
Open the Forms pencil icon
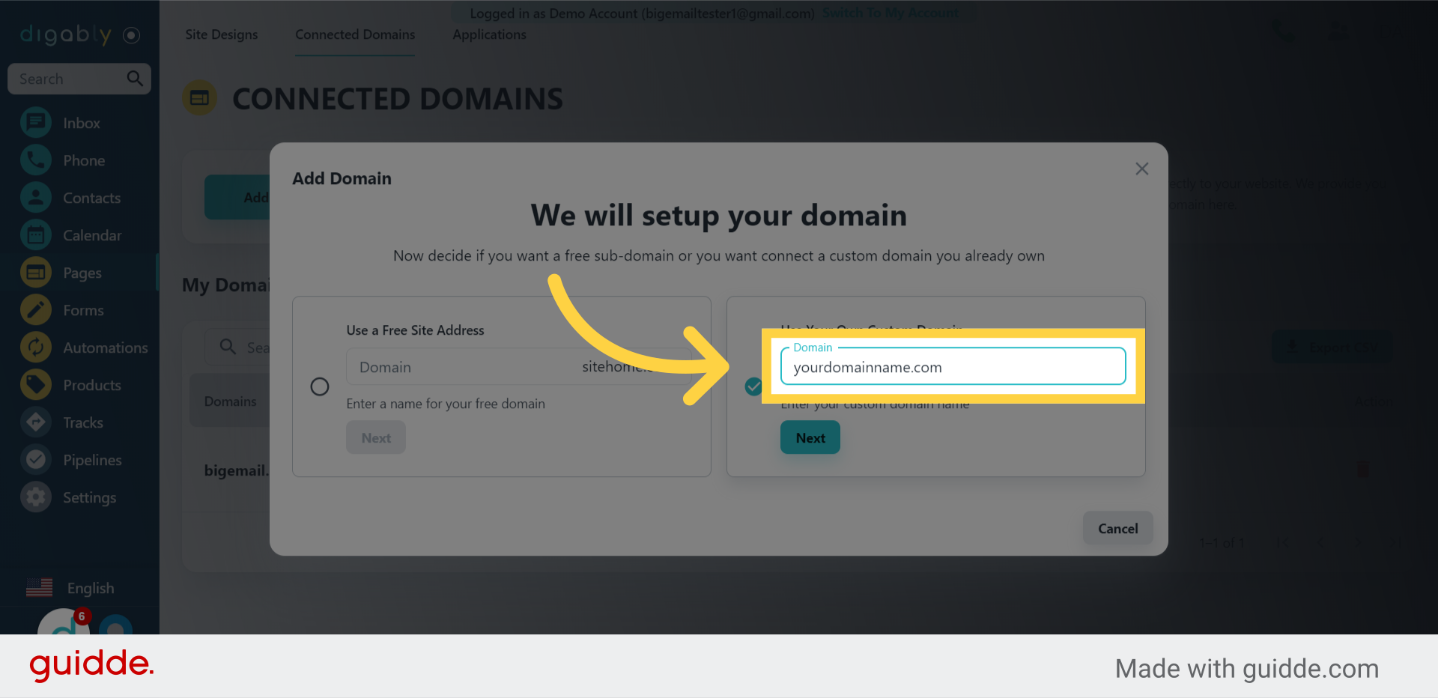coord(36,310)
